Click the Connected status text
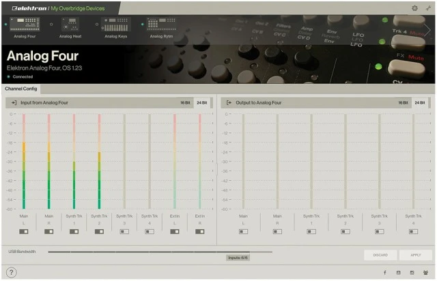This screenshot has width=437, height=281. [23, 76]
